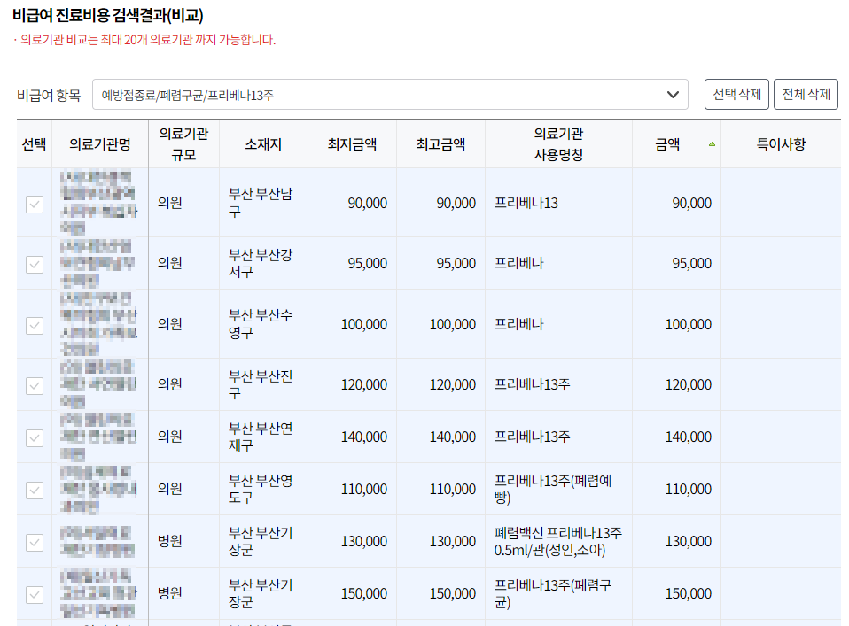The width and height of the screenshot is (849, 626).
Task: Check the checkbox for the 부산강서구 row
Action: (x=34, y=262)
